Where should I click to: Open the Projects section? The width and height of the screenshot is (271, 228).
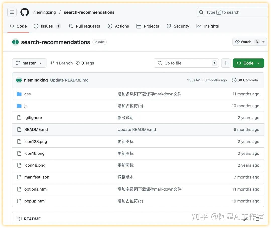tap(148, 26)
